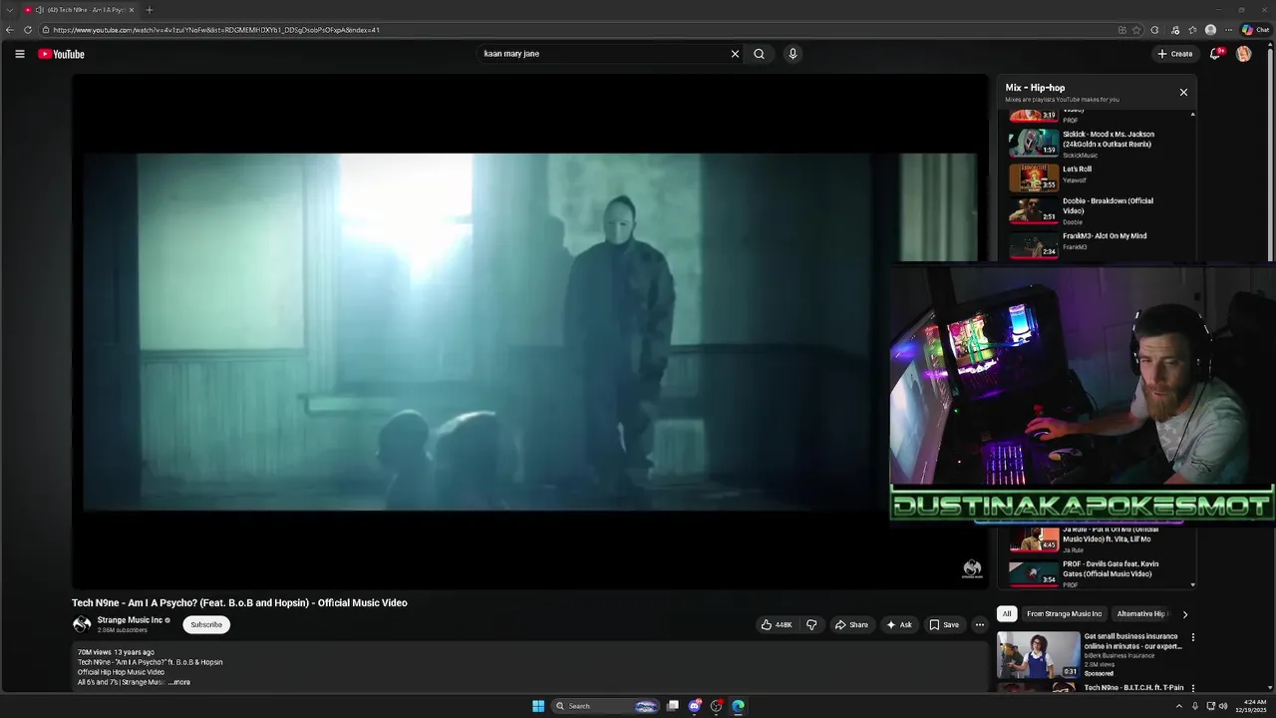Click the playlist panel scroll down arrow
The image size is (1276, 718).
[x=1193, y=585]
